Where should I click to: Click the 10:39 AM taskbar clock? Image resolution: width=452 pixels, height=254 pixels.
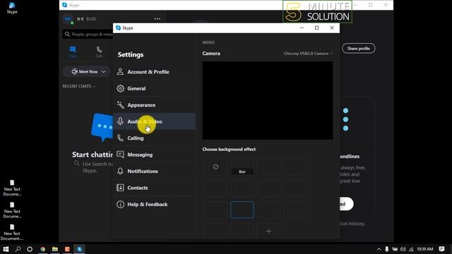tap(425, 249)
